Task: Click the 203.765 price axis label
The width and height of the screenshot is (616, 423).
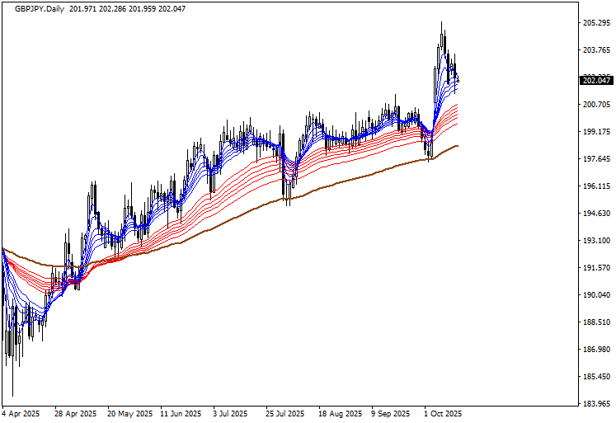Action: tap(596, 50)
